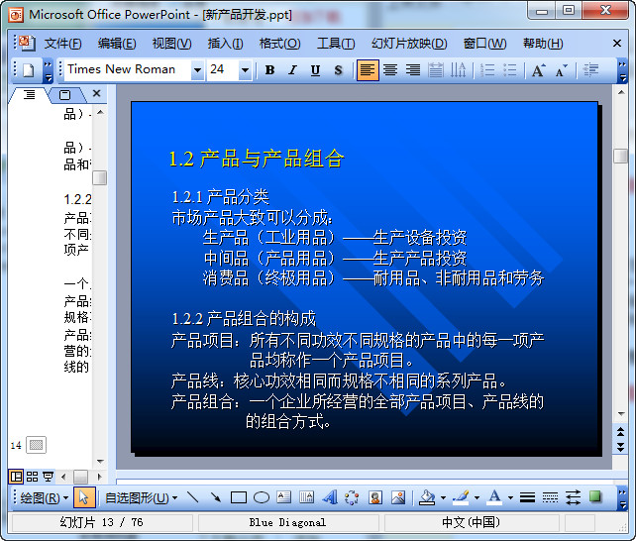Open font name dropdown
636x541 pixels.
click(197, 70)
